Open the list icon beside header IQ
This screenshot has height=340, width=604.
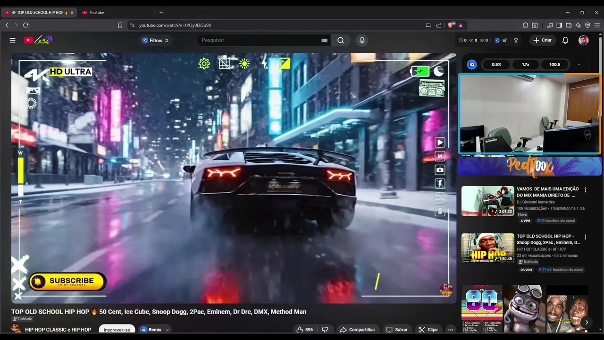coord(505,40)
